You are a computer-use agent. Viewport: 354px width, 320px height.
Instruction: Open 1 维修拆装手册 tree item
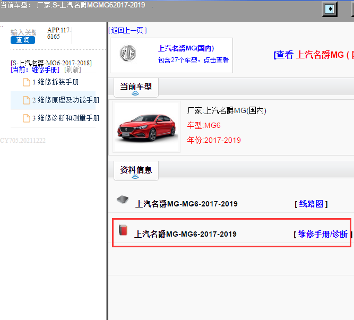pyautogui.click(x=56, y=82)
